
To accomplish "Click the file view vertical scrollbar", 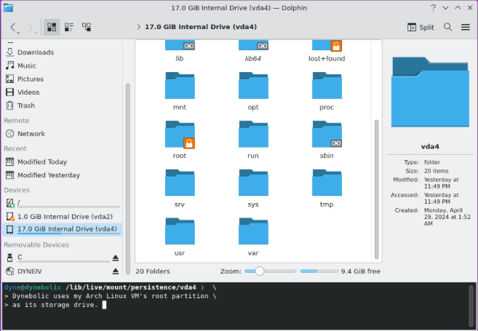I will click(x=376, y=189).
